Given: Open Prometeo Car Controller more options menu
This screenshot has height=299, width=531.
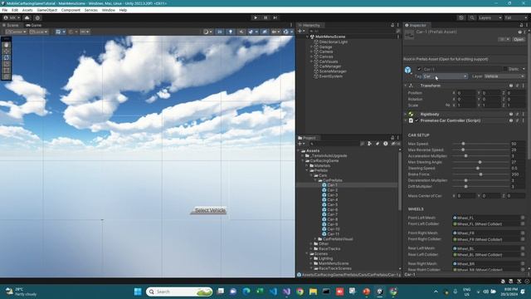Looking at the screenshot, I should point(524,120).
